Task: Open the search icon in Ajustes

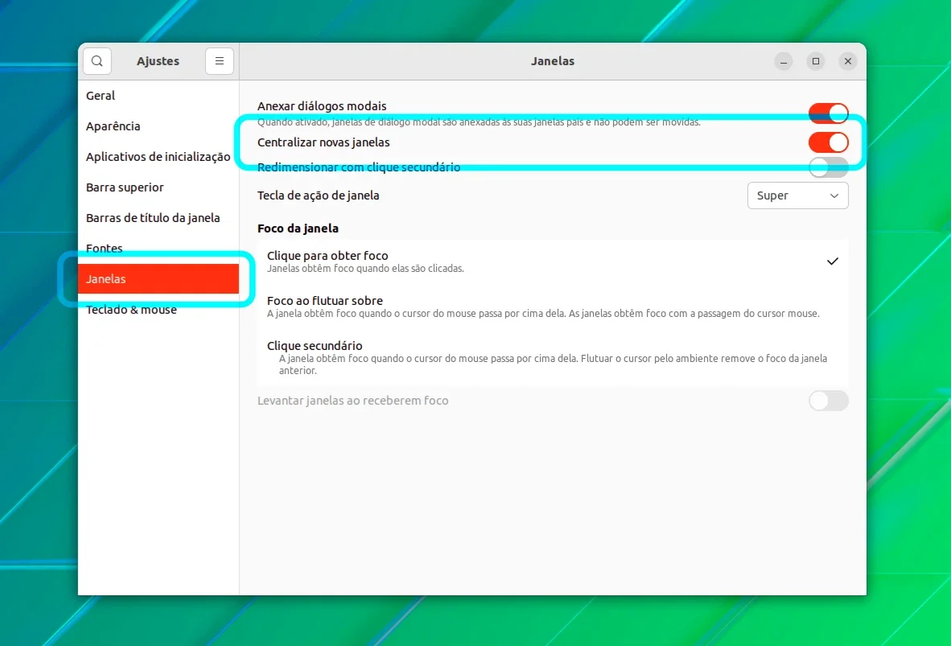Action: [x=97, y=61]
